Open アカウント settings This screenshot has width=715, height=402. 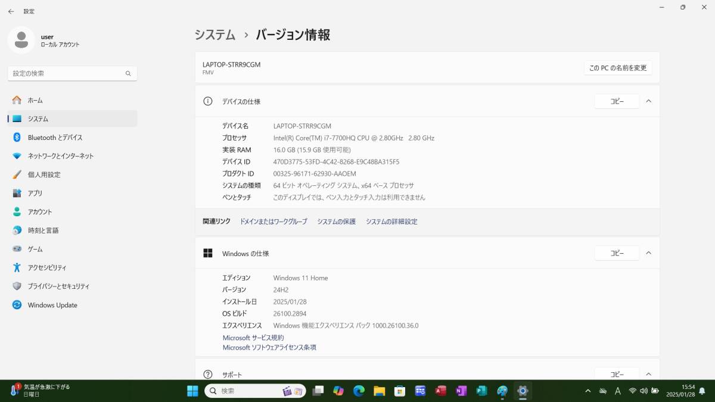(x=73, y=211)
